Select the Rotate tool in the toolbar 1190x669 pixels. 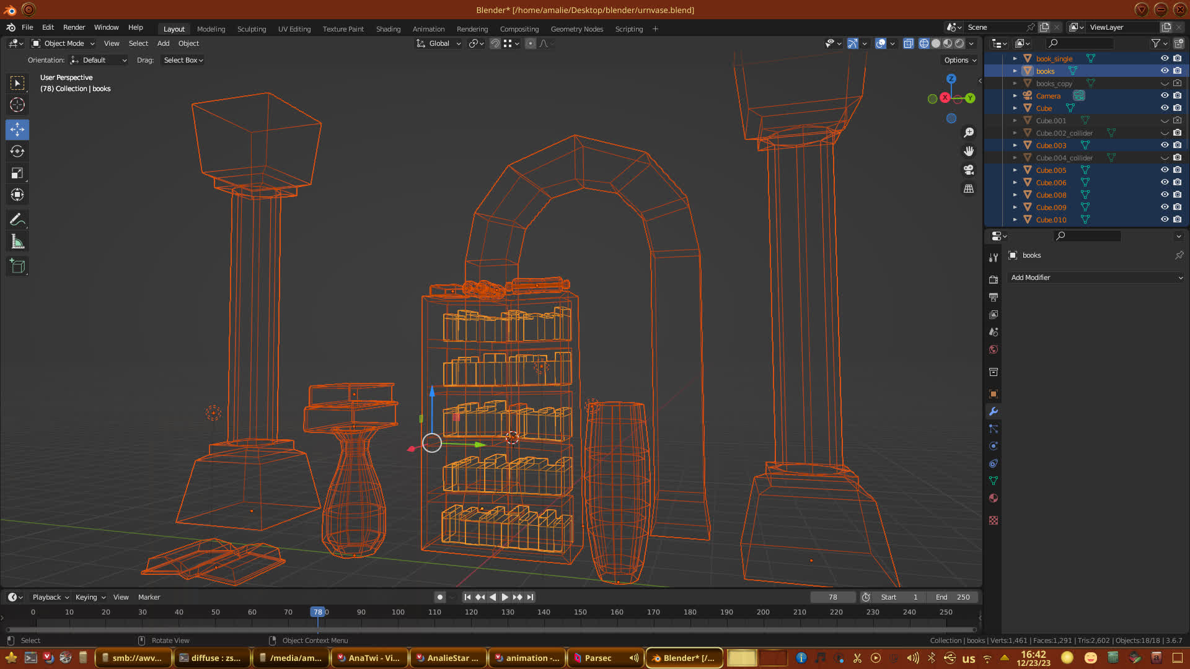click(17, 151)
